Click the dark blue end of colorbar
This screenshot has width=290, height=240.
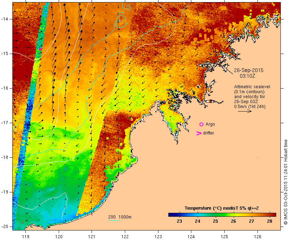(171, 215)
